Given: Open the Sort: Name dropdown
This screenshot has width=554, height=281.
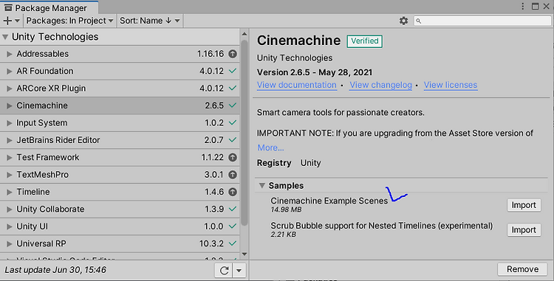Looking at the screenshot, I should pyautogui.click(x=150, y=21).
